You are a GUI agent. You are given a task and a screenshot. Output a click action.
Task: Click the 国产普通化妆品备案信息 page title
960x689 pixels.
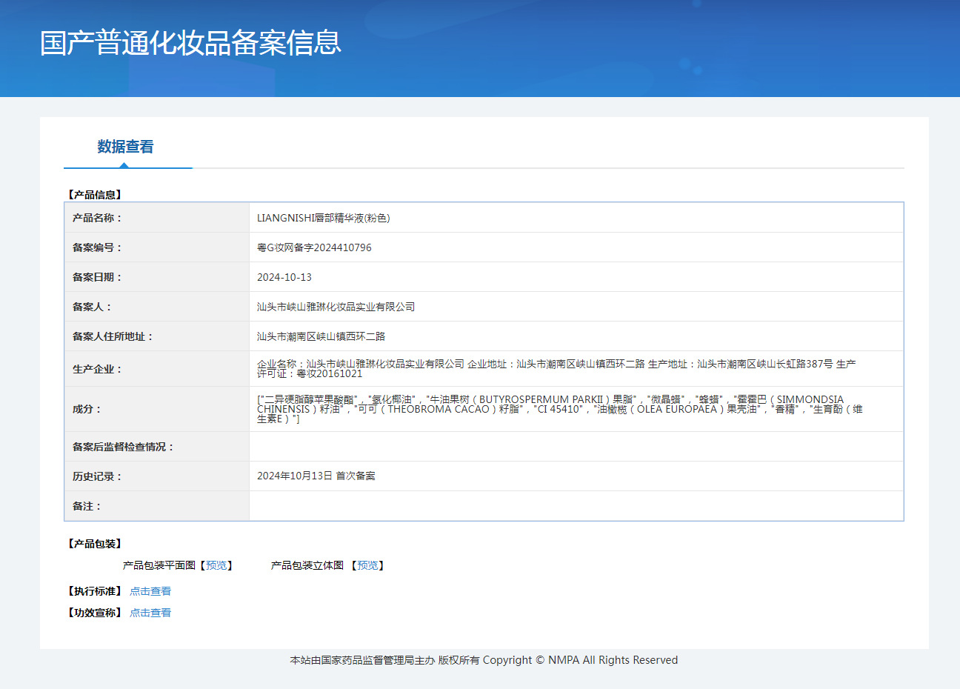click(190, 43)
